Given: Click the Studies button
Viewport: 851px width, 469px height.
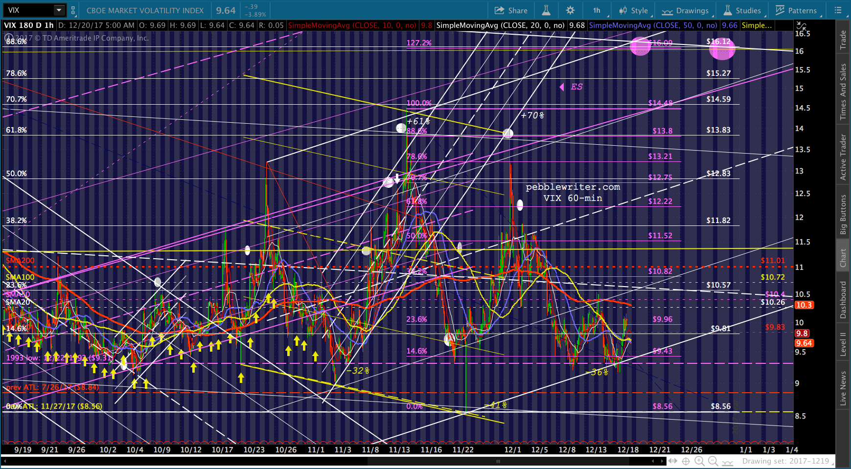Looking at the screenshot, I should coord(742,10).
